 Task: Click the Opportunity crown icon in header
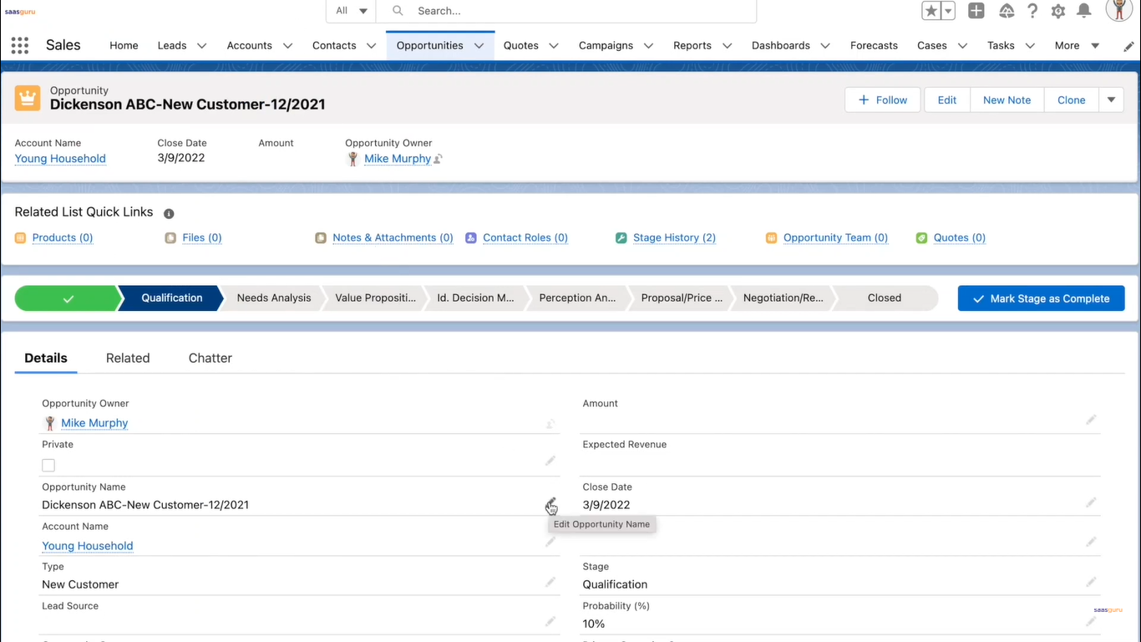[28, 98]
